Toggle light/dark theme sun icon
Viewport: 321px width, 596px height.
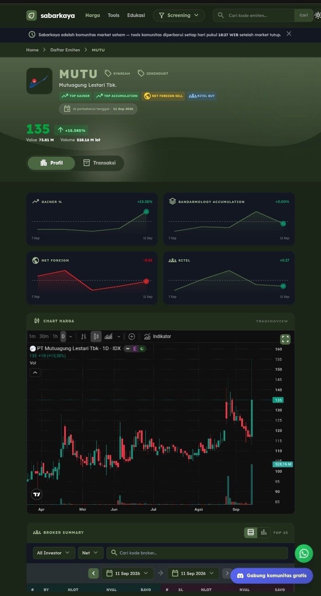click(x=317, y=15)
